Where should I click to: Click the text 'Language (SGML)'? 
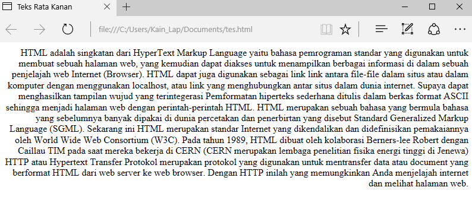pos(46,129)
